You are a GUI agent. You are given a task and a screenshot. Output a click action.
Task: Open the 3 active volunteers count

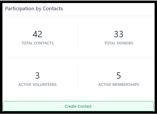37,76
